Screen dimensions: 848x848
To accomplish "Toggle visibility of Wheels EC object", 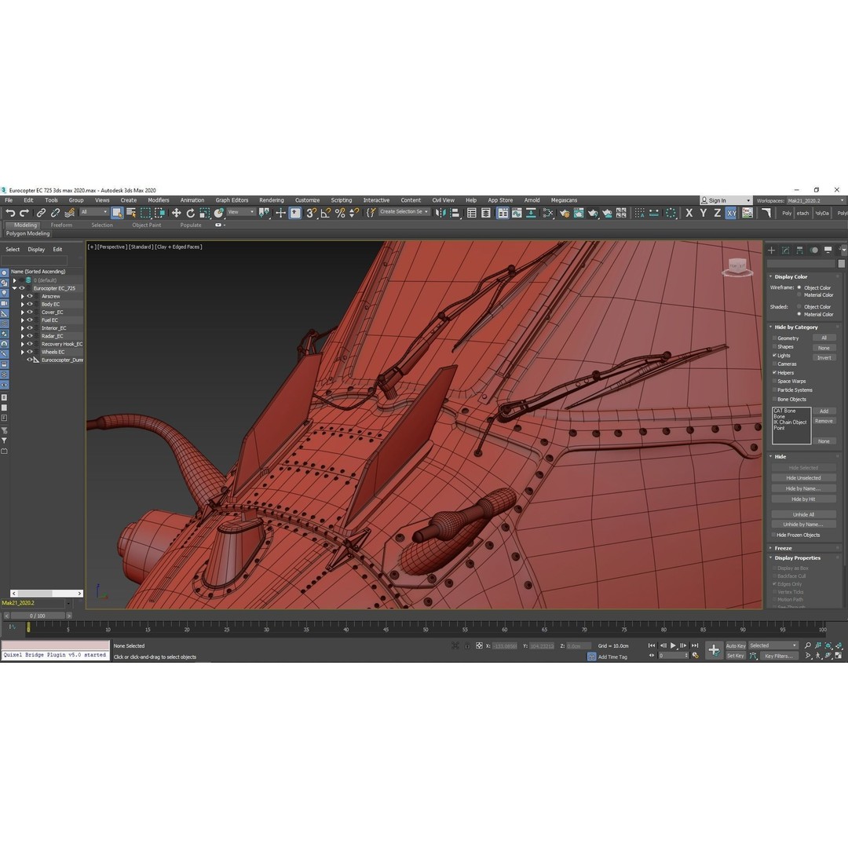I will pyautogui.click(x=30, y=352).
